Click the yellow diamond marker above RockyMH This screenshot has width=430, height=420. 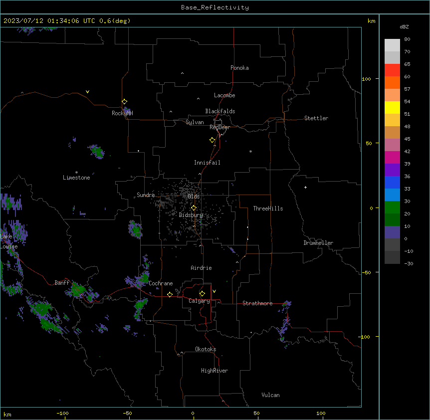point(124,101)
